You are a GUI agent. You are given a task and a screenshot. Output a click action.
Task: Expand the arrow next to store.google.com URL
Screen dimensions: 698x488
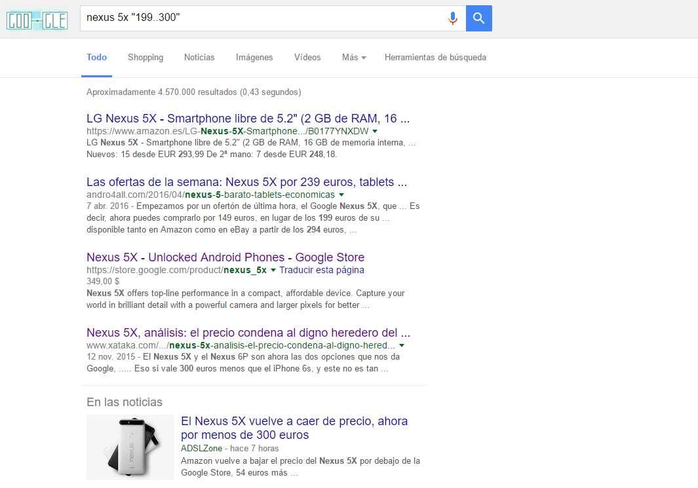point(273,270)
